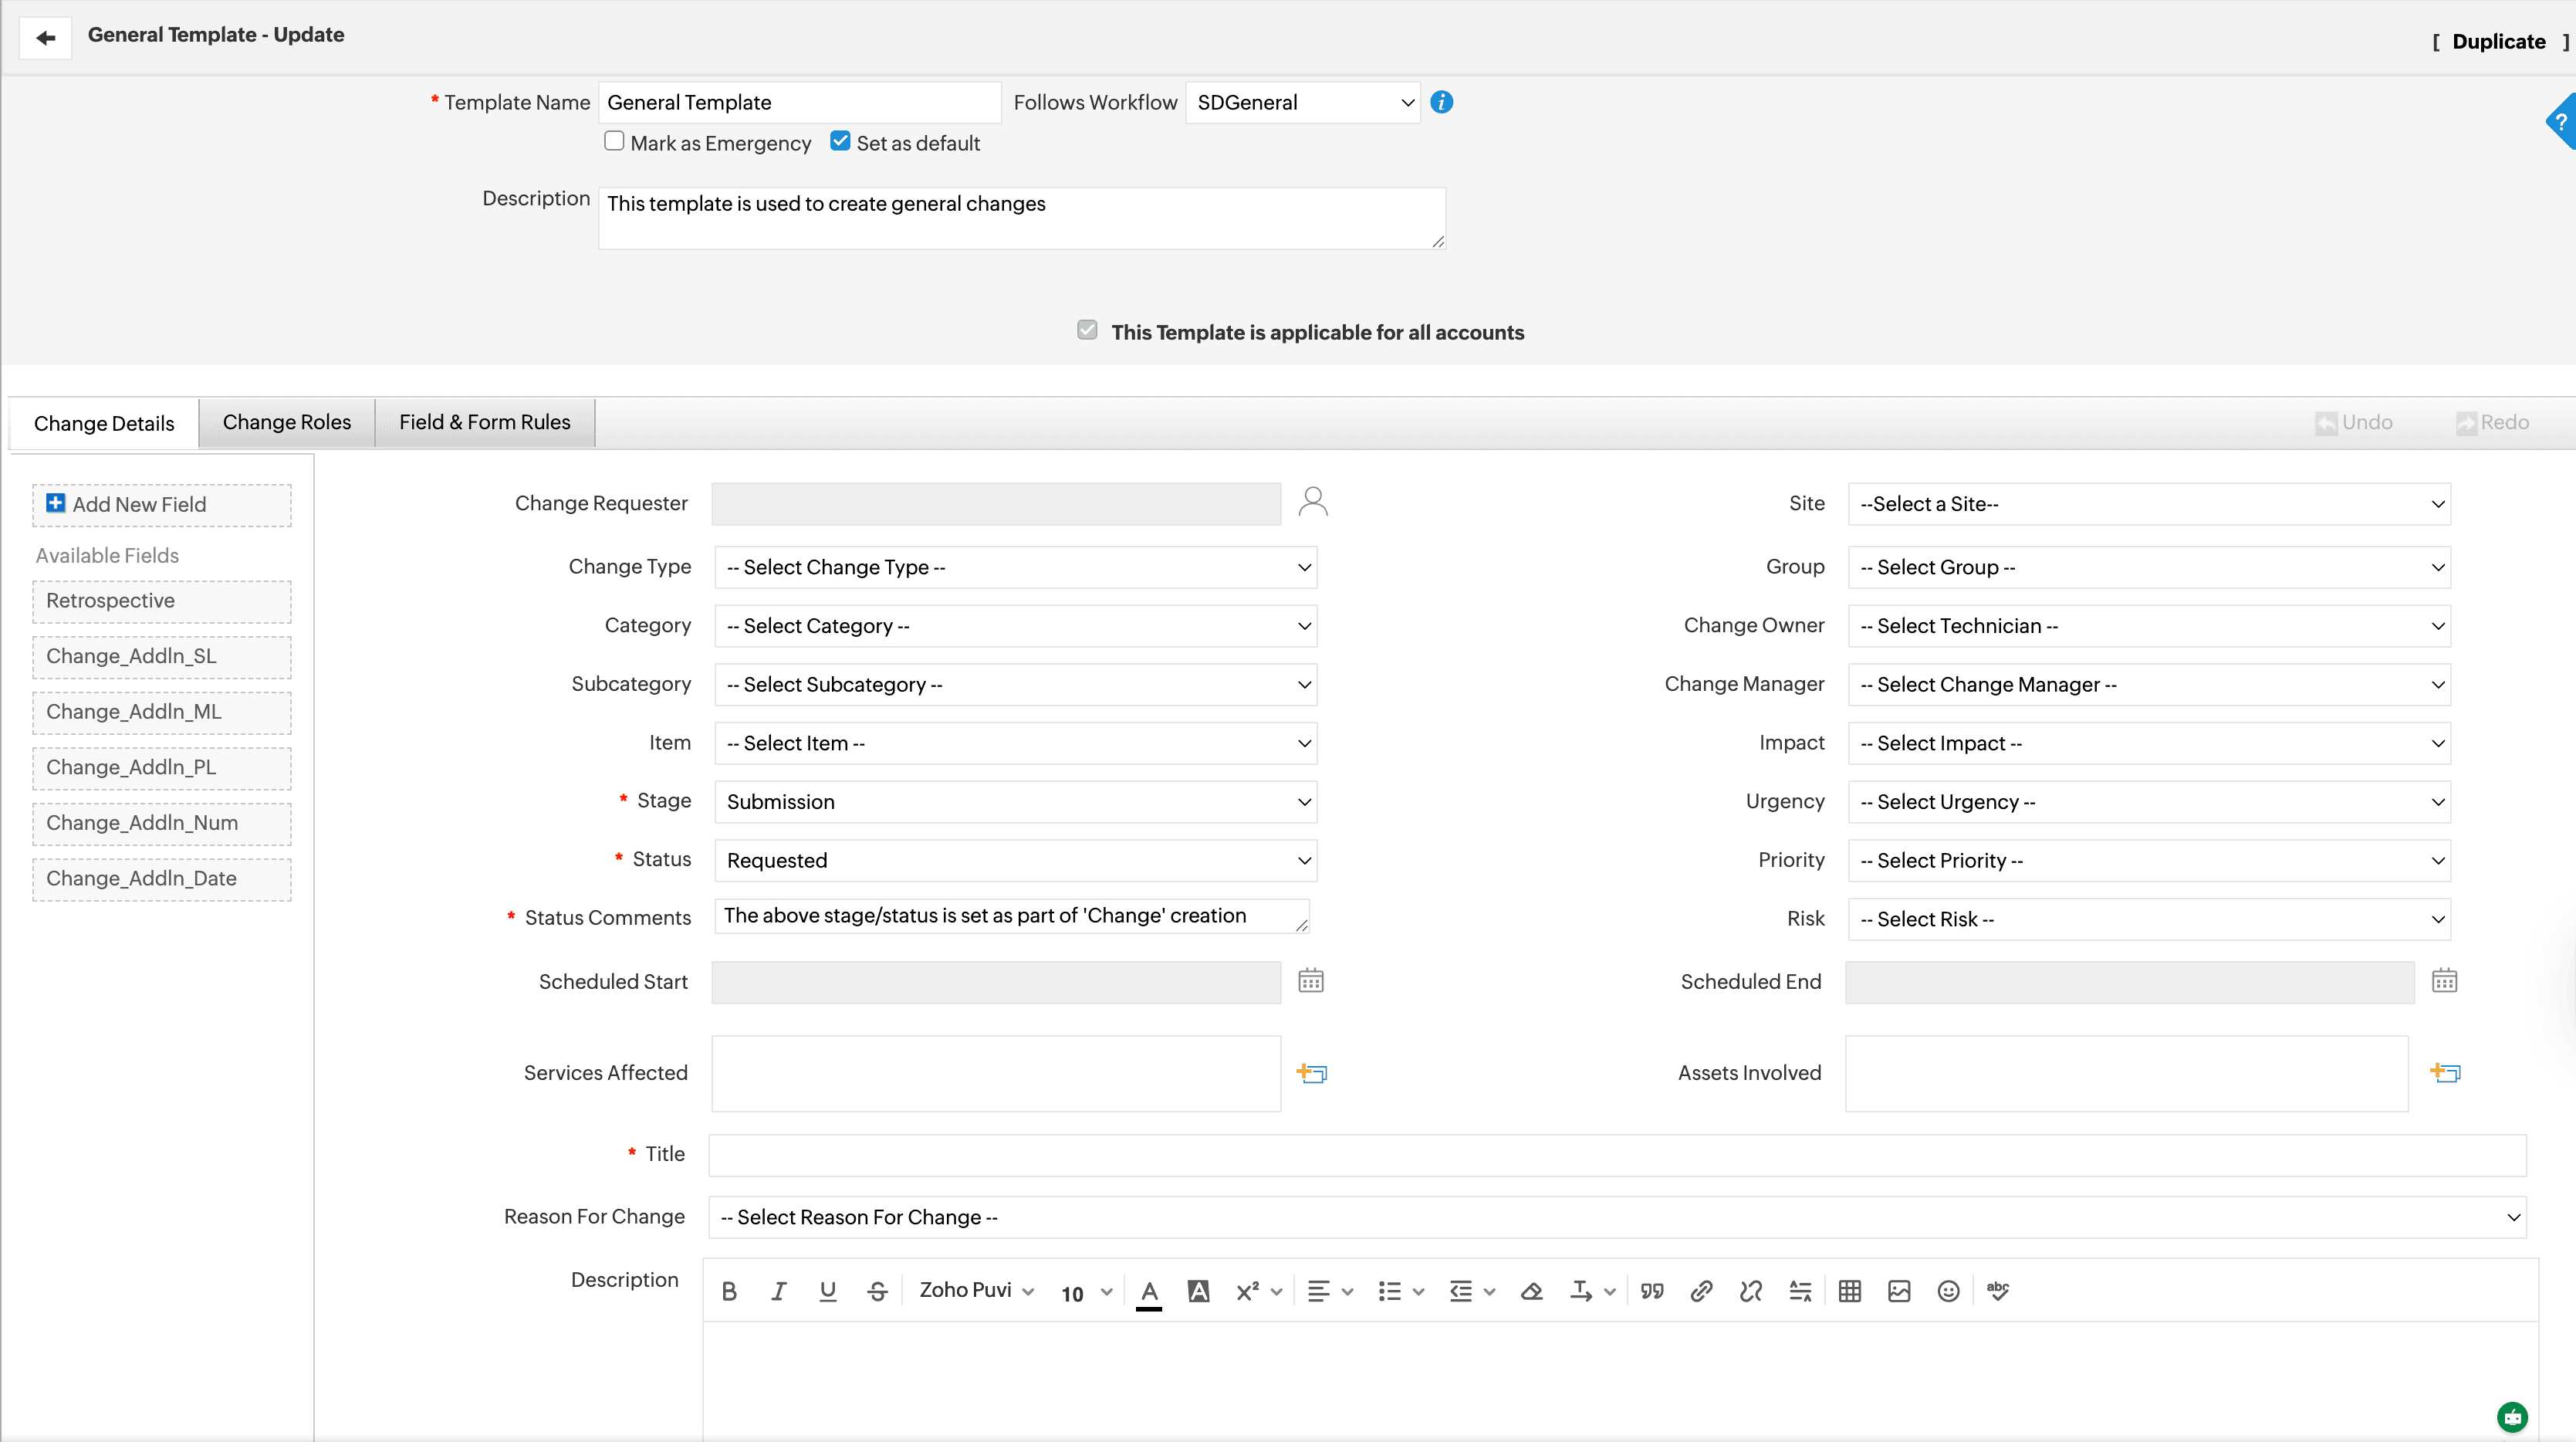2576x1442 pixels.
Task: Open the Scheduled Start calendar picker
Action: [x=1310, y=981]
